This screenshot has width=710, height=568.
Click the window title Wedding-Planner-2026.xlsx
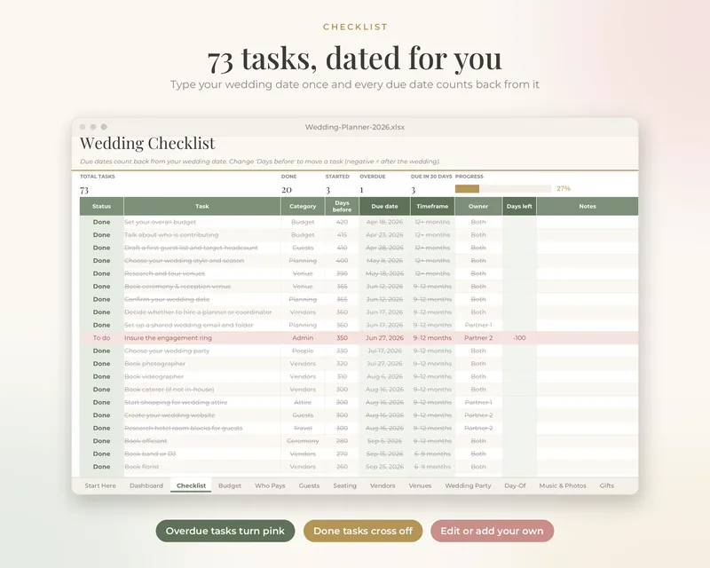click(354, 127)
